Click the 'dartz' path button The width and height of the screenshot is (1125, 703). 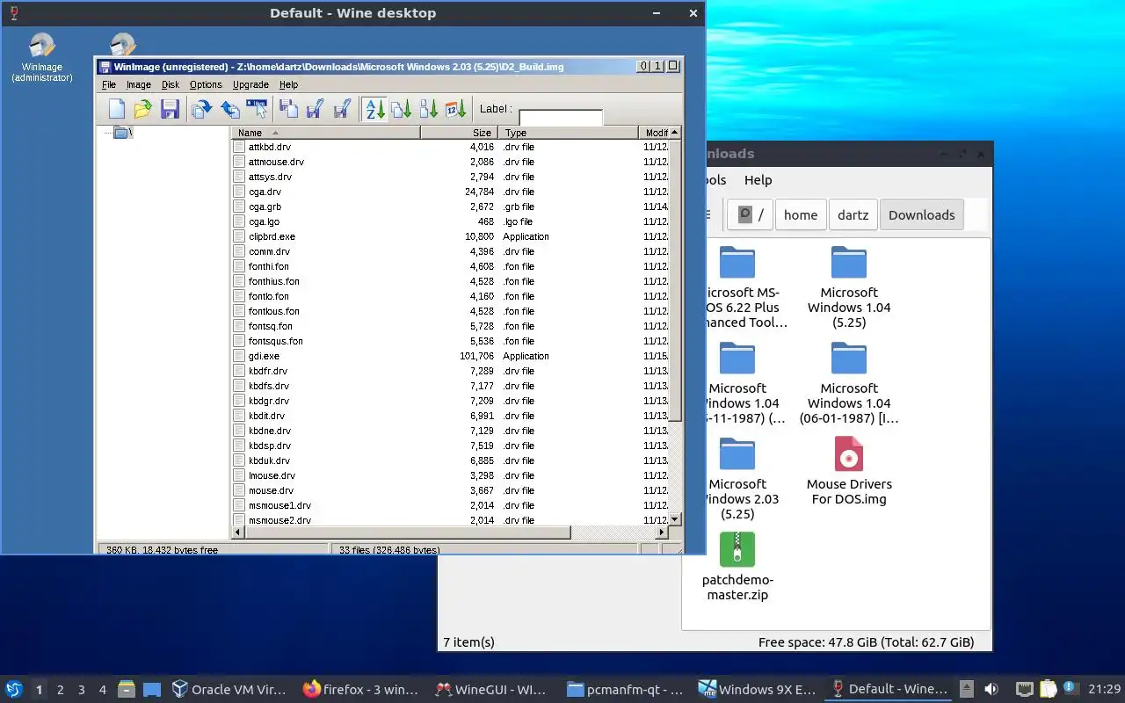coord(853,214)
